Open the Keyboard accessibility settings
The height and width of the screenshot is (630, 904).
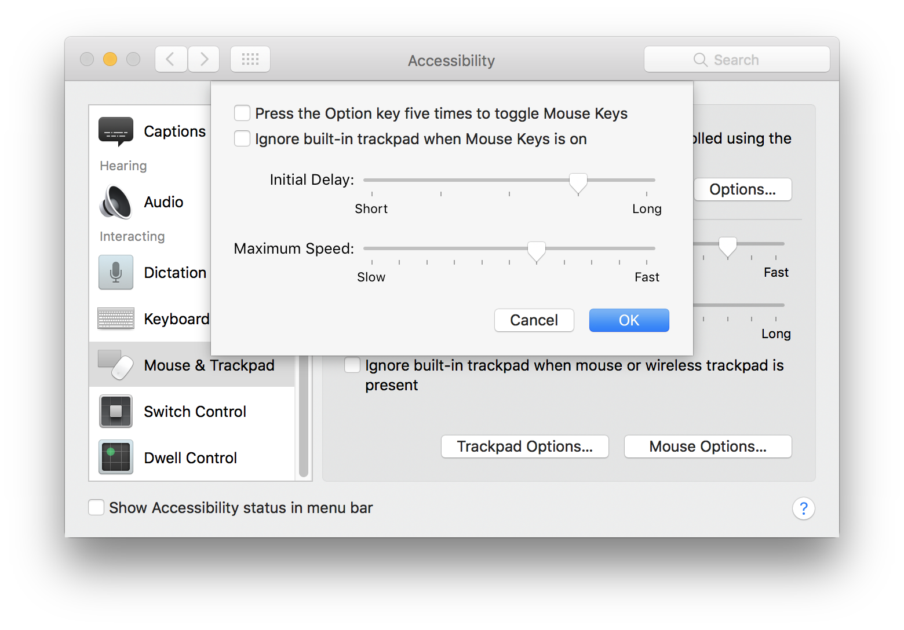115,318
